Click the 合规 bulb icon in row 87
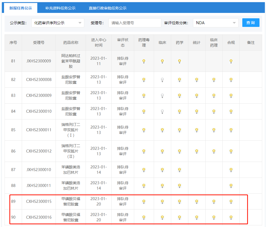This screenshot has height=227, width=267. 231,170
